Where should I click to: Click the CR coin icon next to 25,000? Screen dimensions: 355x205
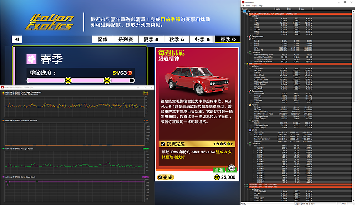pos(217,177)
